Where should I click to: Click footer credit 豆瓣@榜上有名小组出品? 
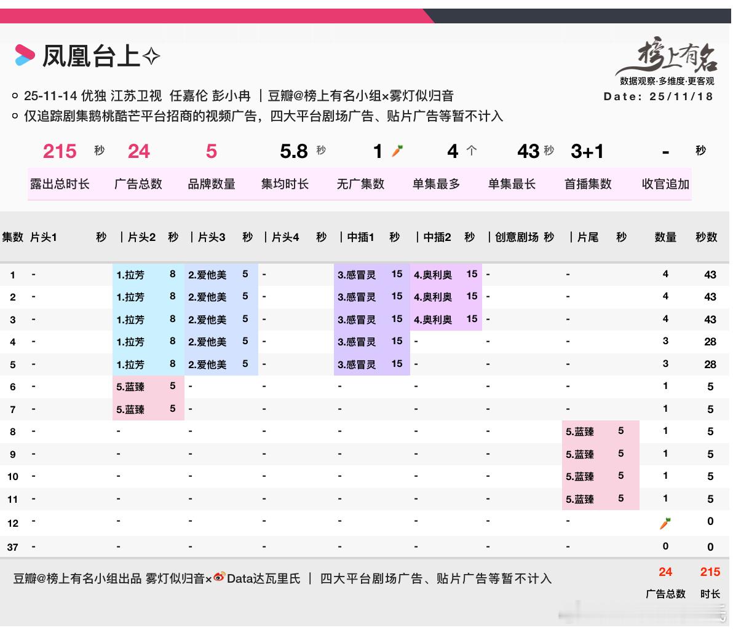click(x=77, y=578)
